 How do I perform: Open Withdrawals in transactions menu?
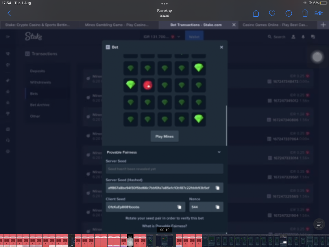click(x=40, y=82)
